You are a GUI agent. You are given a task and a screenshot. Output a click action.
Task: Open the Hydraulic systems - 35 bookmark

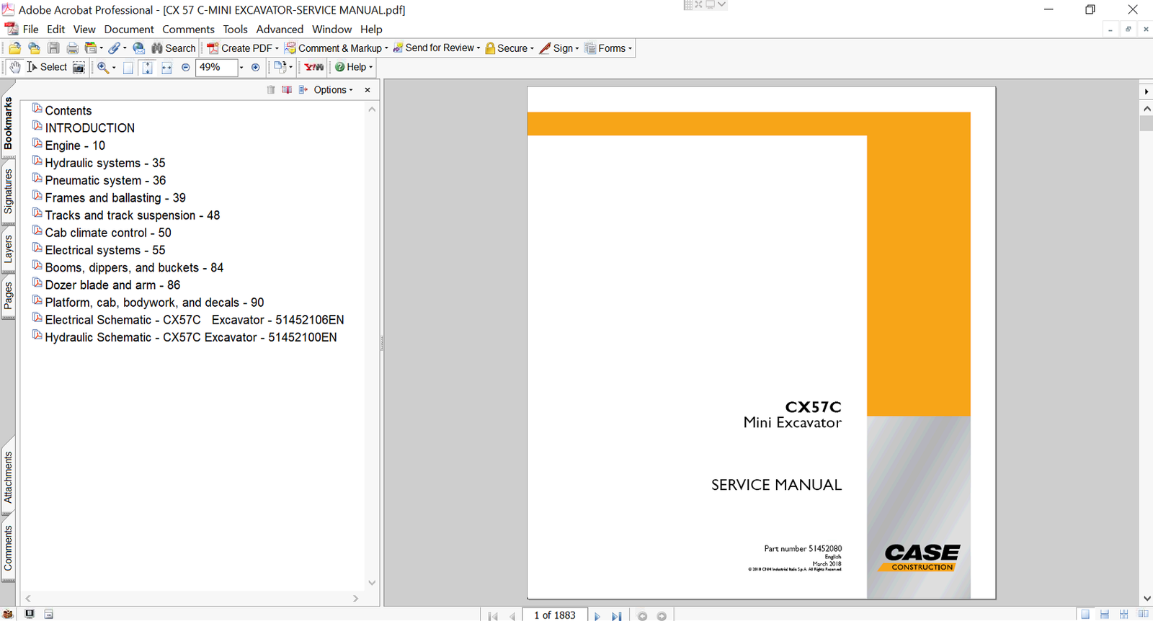pos(104,163)
